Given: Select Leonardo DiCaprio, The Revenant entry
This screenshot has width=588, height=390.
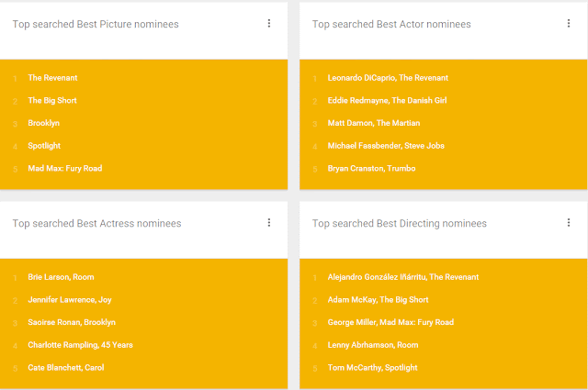Looking at the screenshot, I should [x=388, y=78].
